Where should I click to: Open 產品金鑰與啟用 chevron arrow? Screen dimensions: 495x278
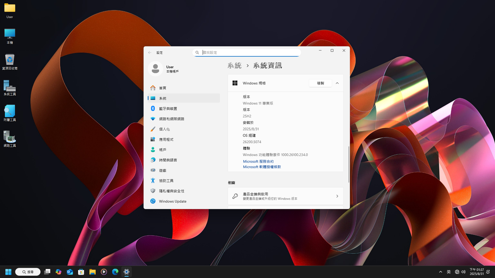[337, 196]
